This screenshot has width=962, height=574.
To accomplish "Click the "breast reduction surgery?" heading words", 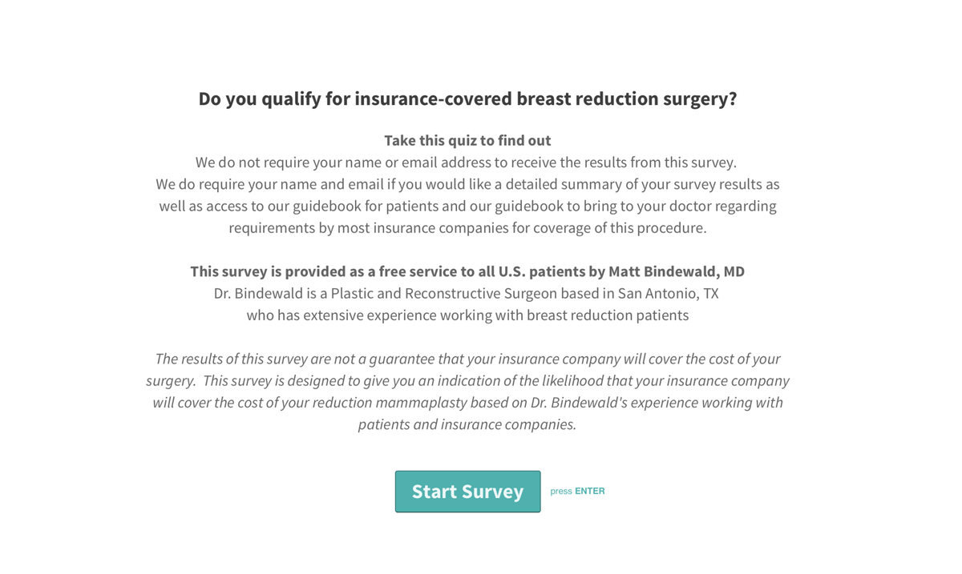I will pos(626,98).
